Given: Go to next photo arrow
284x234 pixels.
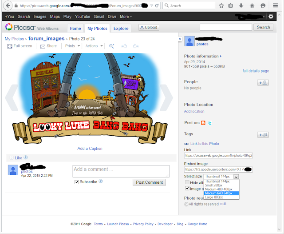Looking at the screenshot, I should 166,98.
